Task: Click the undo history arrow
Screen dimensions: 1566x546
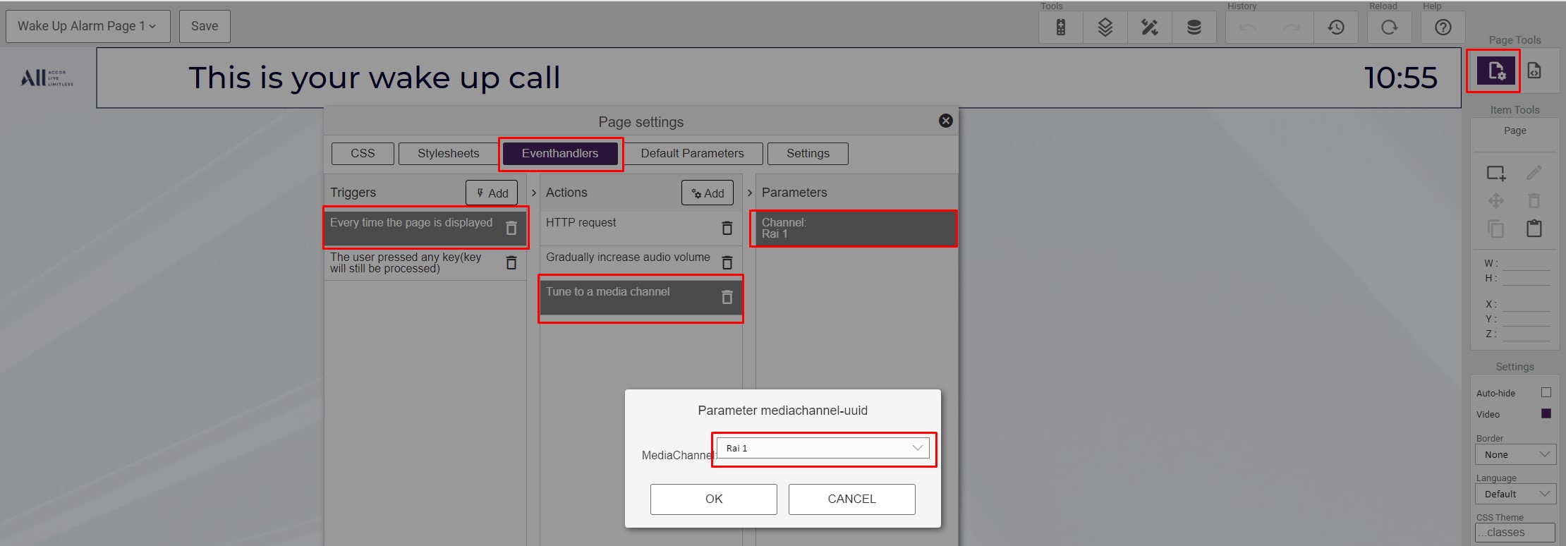Action: pos(1248,28)
